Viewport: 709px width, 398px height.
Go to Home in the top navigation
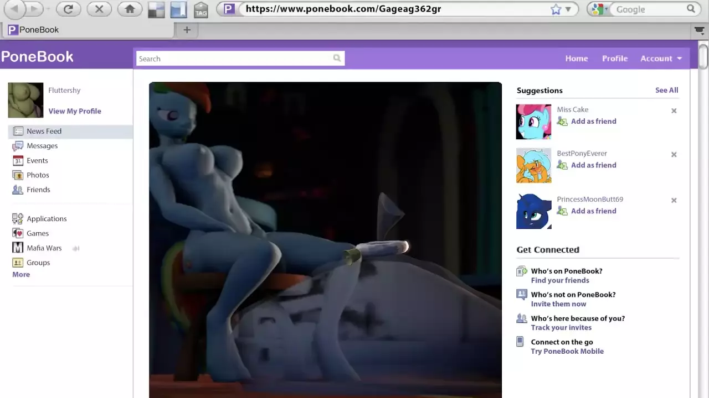[576, 59]
